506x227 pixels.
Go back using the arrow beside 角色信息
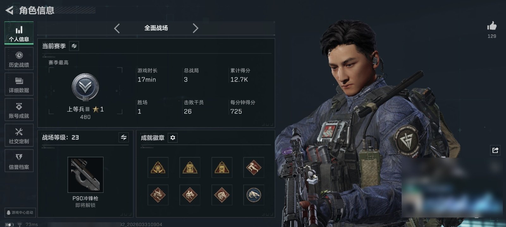pos(9,10)
